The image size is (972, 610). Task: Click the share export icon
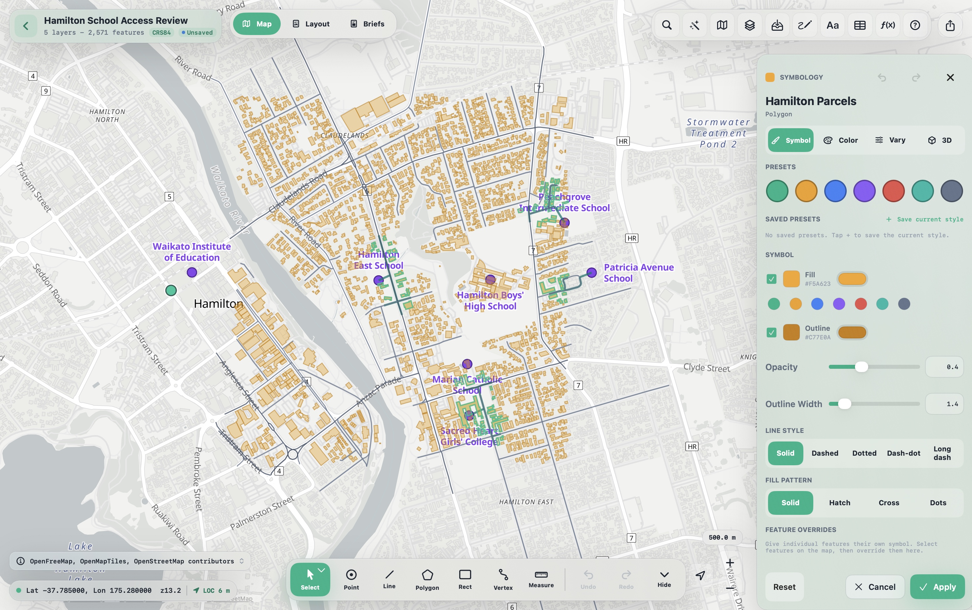(x=950, y=25)
